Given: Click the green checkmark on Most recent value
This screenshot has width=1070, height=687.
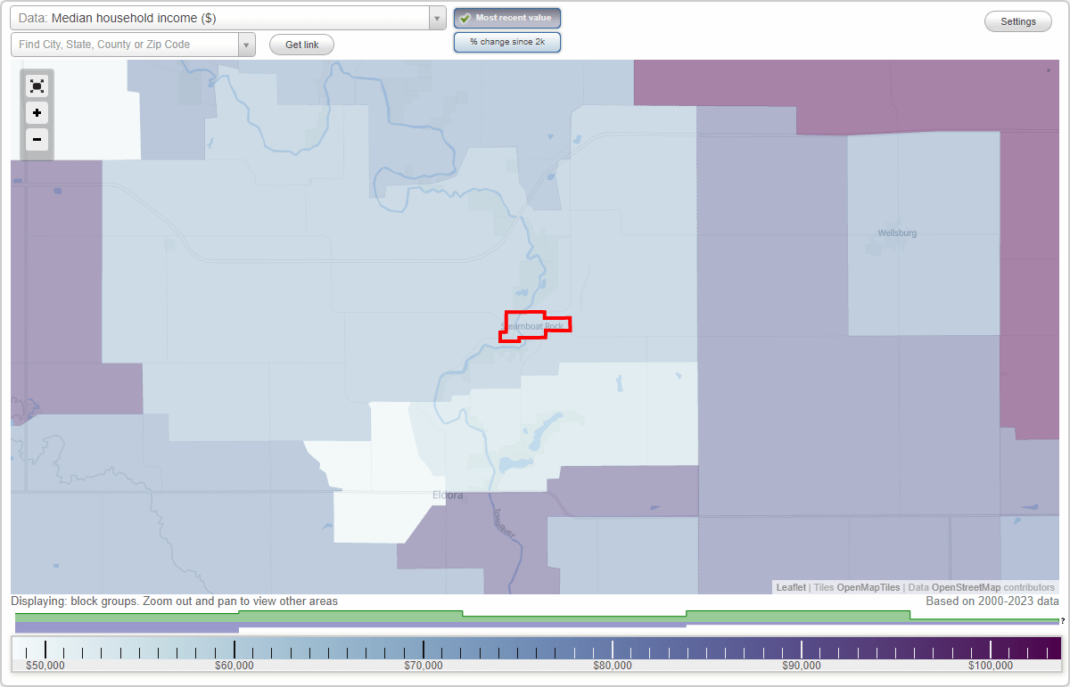Looking at the screenshot, I should coord(465,17).
